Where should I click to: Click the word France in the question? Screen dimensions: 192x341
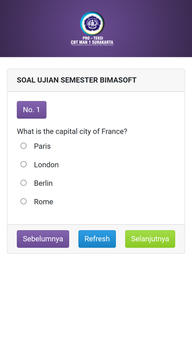point(115,131)
